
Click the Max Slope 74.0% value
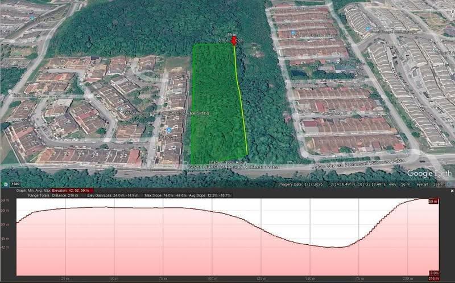[x=166, y=195]
